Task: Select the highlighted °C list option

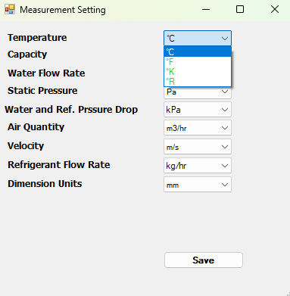Action: [198, 51]
